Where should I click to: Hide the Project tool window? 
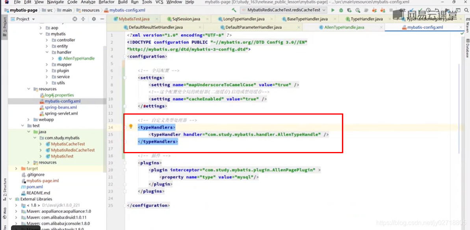102,19
